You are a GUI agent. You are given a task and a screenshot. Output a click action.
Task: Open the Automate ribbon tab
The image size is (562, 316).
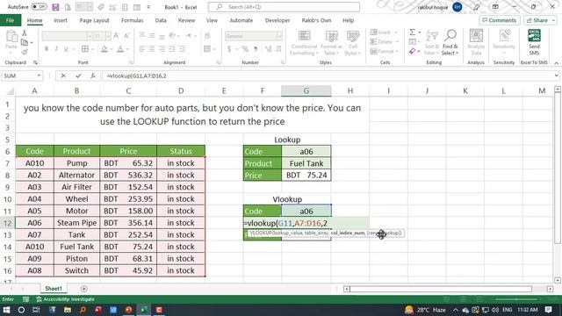[x=241, y=20]
